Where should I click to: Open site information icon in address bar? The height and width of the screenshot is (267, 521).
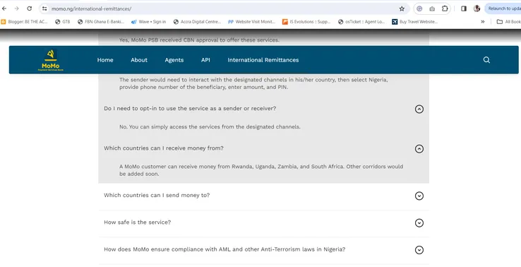coord(44,8)
